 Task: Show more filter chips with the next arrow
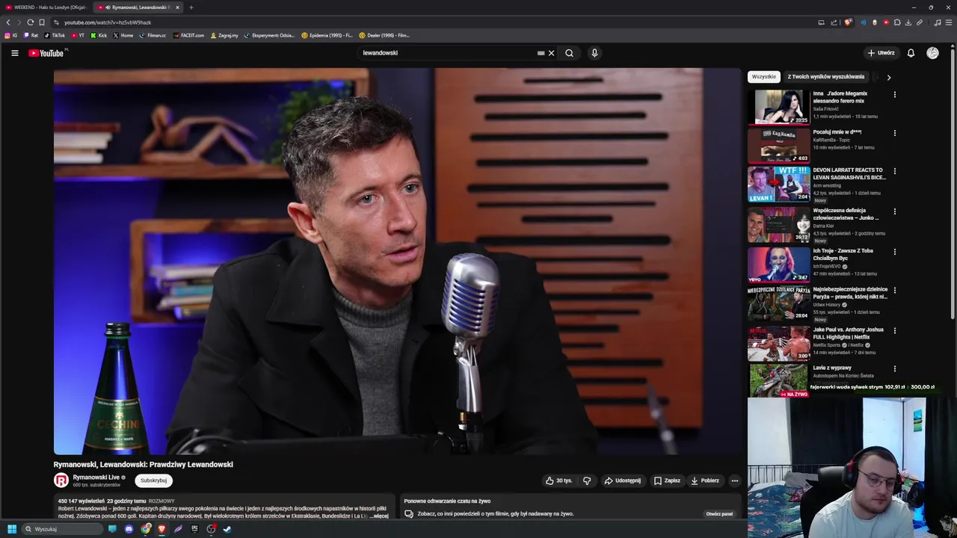(x=888, y=77)
